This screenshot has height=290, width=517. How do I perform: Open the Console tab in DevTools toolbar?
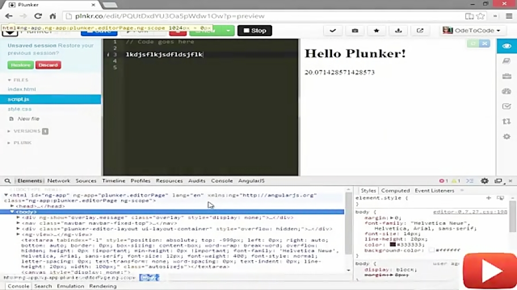tap(222, 181)
